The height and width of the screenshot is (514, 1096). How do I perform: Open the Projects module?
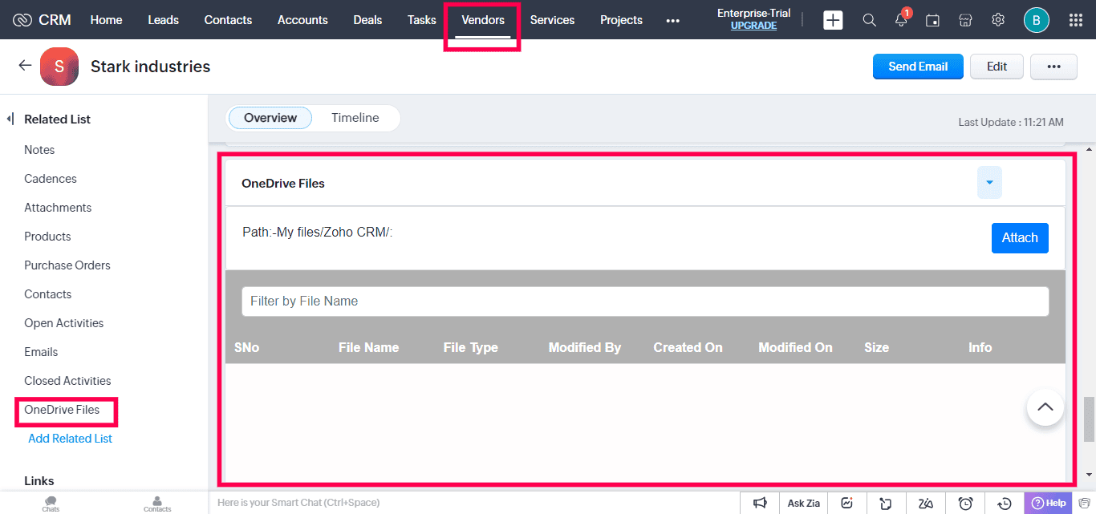pos(621,20)
